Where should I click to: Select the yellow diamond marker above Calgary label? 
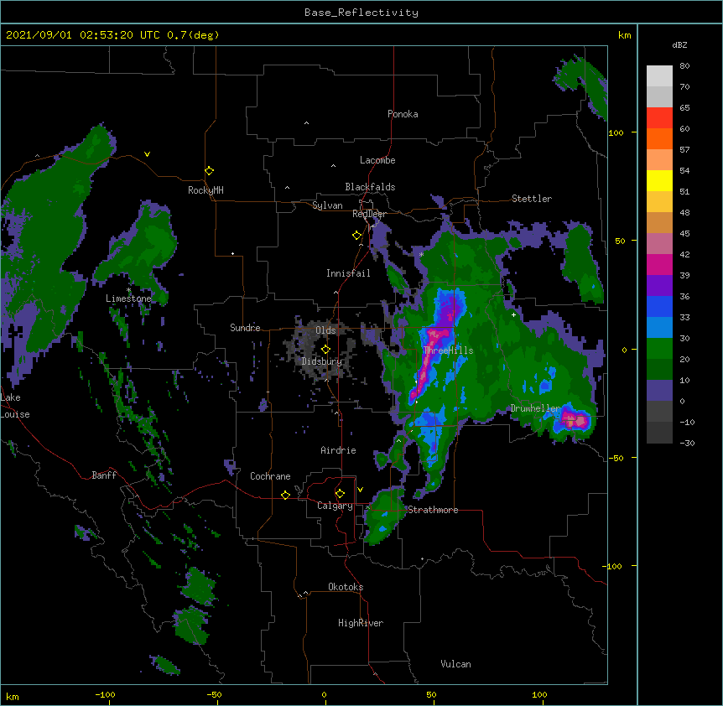pyautogui.click(x=340, y=494)
